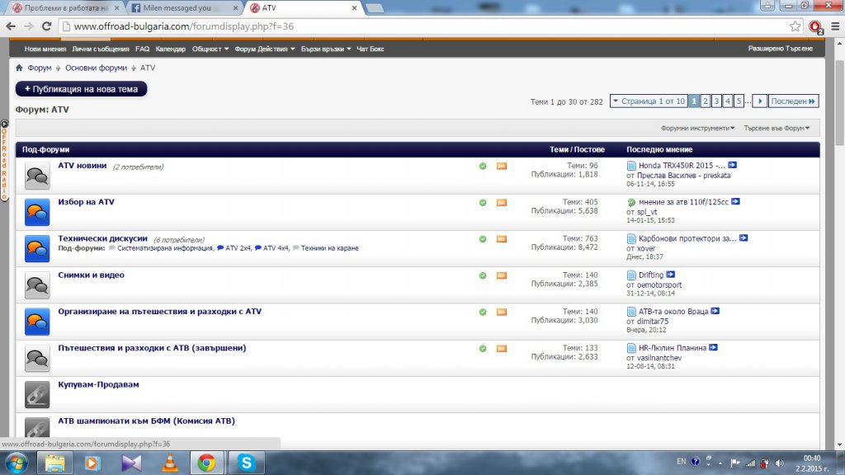This screenshot has width=845, height=475.
Task: Open the Търсене във Форум dropdown
Action: (777, 128)
